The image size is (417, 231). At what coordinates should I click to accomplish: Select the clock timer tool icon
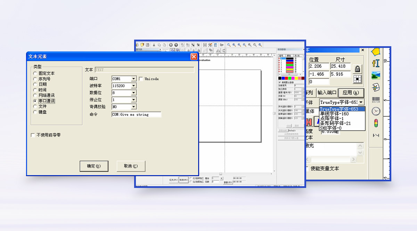(376, 112)
